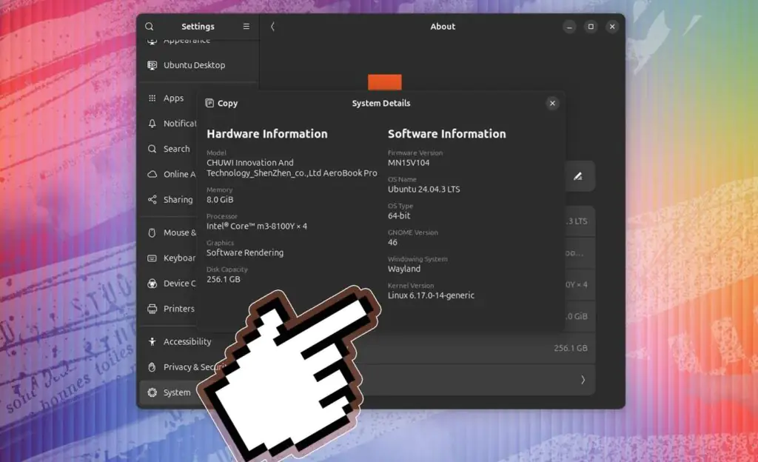Click the Device Color profile icon

point(151,284)
